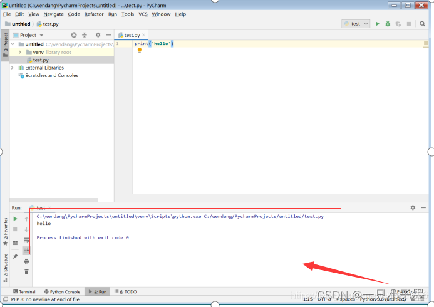434x307 pixels.
Task: Open the Tools menu
Action: coord(128,14)
